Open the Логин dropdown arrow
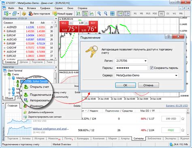 (x=145, y=61)
